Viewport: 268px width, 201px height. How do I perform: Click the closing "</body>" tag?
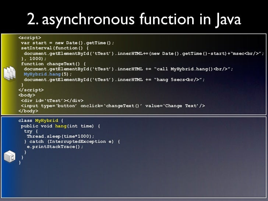point(28,111)
